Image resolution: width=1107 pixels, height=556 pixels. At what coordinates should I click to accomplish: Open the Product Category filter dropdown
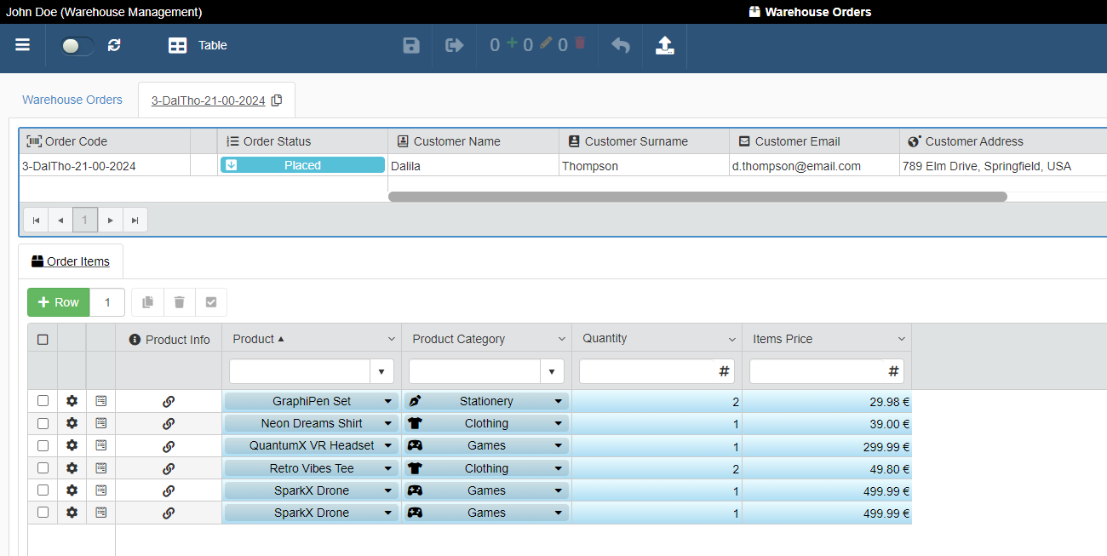pos(553,371)
